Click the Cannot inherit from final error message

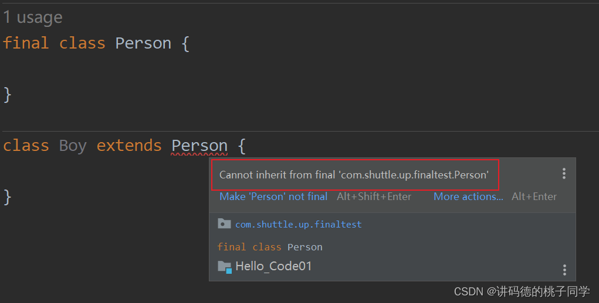click(354, 175)
